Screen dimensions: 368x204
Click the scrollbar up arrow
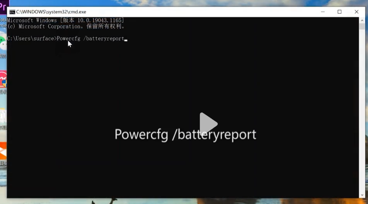point(362,20)
